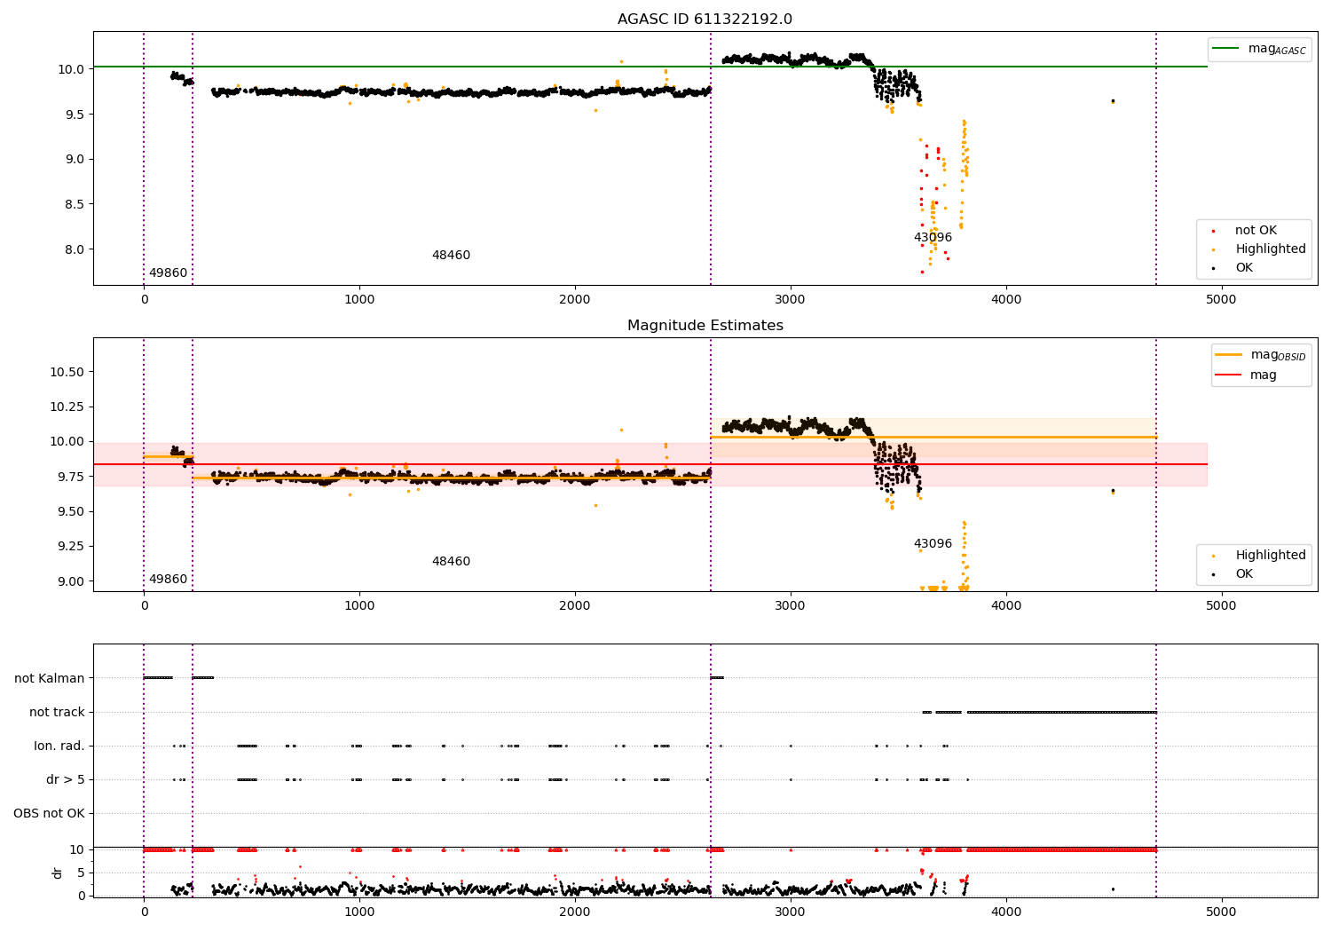Click y-tick '10.25' on middle plot
1331x932 pixels.
[69, 407]
